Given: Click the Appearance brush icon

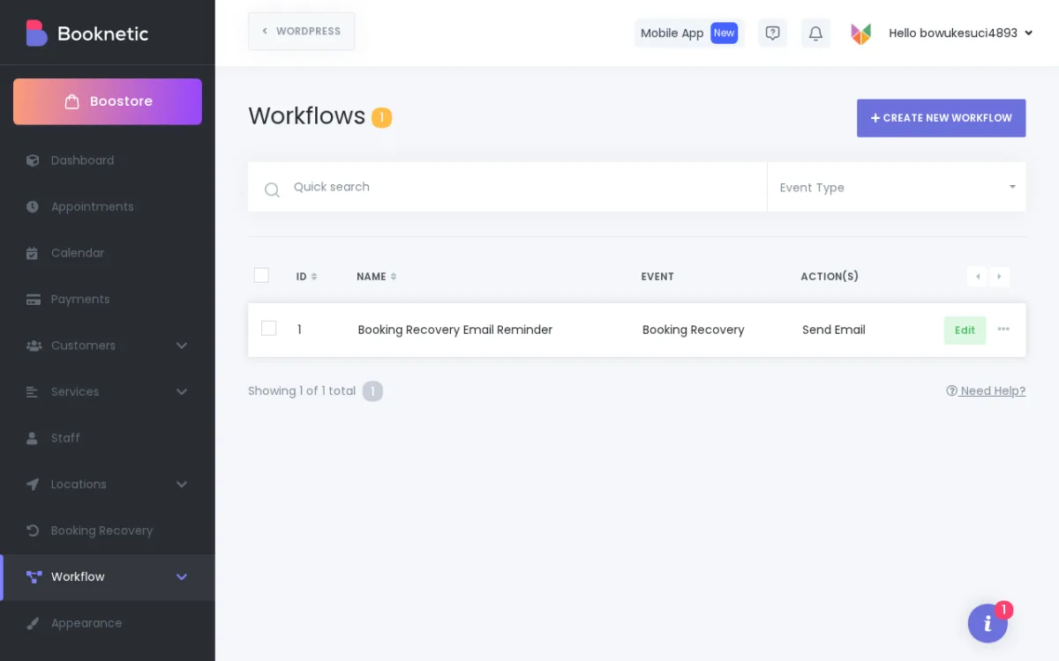Looking at the screenshot, I should pos(33,623).
